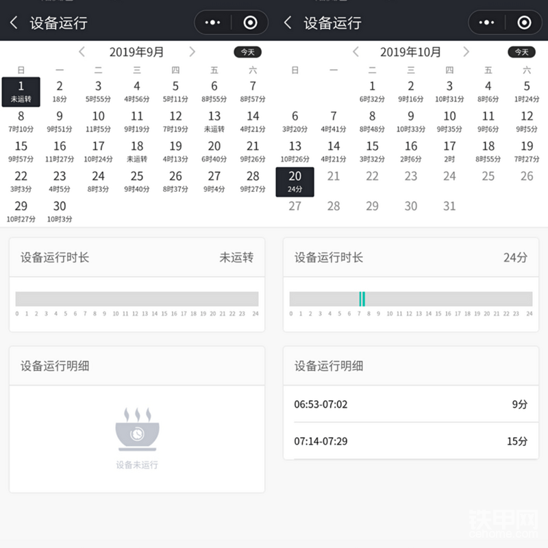The height and width of the screenshot is (548, 548).
Task: Select October 6 with 3时20分
Action: (295, 122)
